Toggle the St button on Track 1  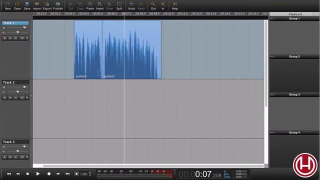(22, 38)
